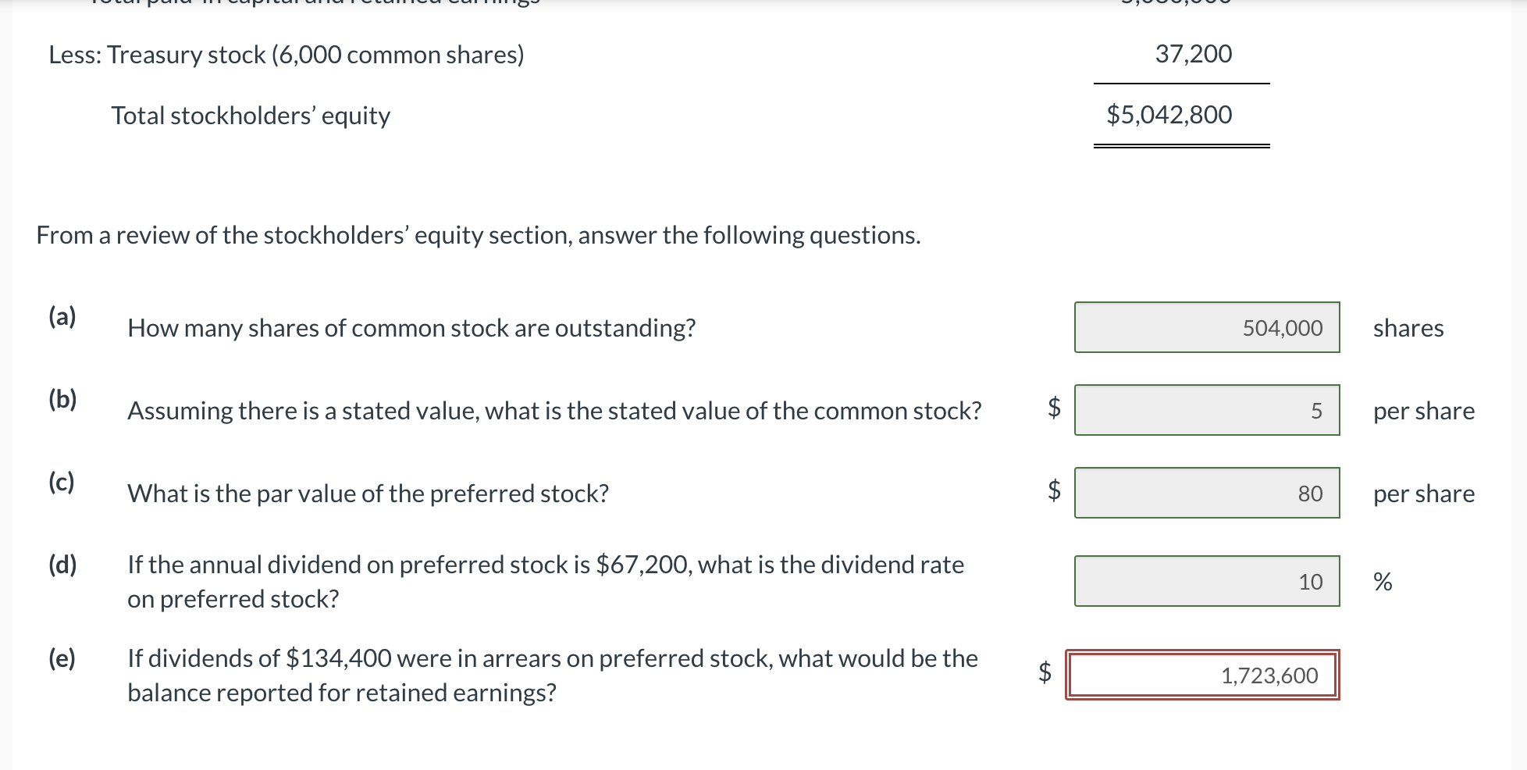The image size is (1527, 770).
Task: Select the stated value input showing 5
Action: (1206, 411)
